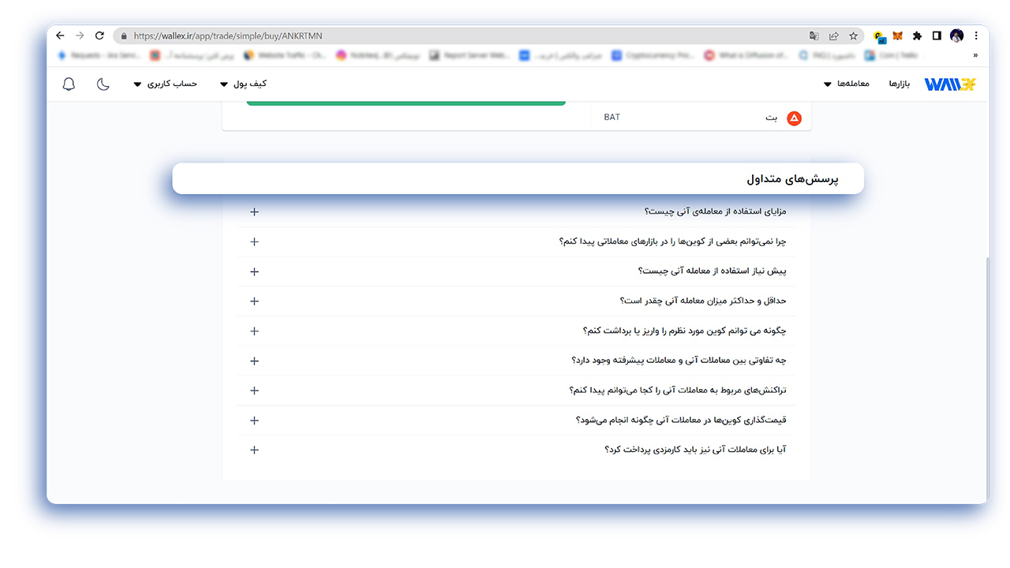Screen dimensions: 1010x568
Task: Go back with the browser back arrow
Action: click(x=60, y=35)
